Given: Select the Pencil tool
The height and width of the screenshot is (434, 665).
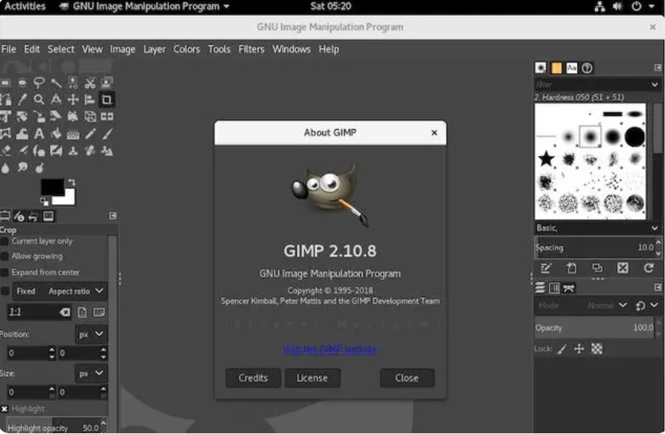Looking at the screenshot, I should pyautogui.click(x=90, y=134).
